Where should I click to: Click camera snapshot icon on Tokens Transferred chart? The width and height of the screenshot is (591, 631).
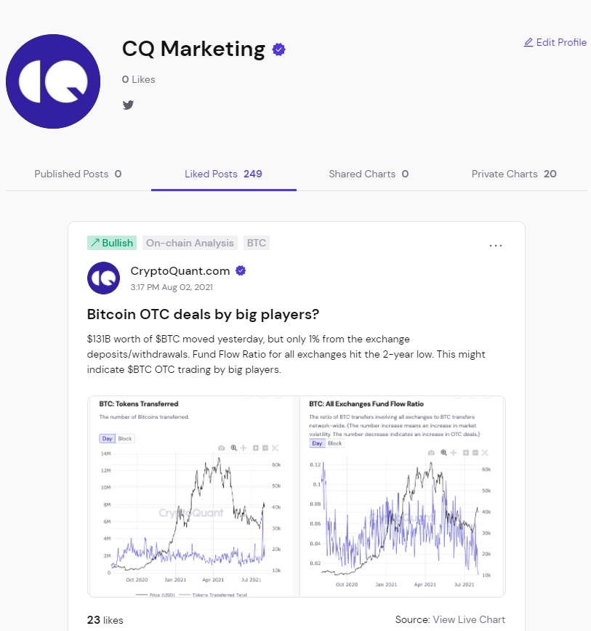(x=221, y=449)
